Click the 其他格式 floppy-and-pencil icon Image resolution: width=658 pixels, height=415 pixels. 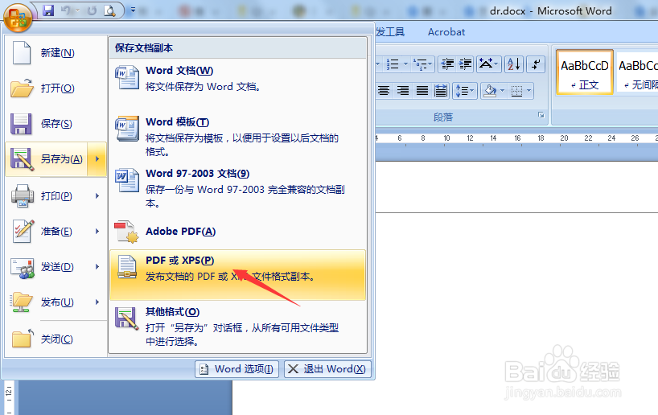click(127, 318)
